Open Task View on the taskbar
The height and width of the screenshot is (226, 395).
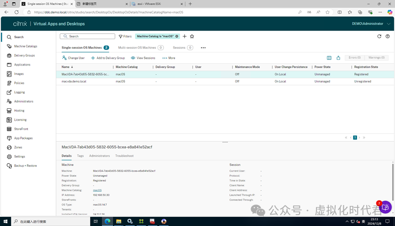[96, 221]
